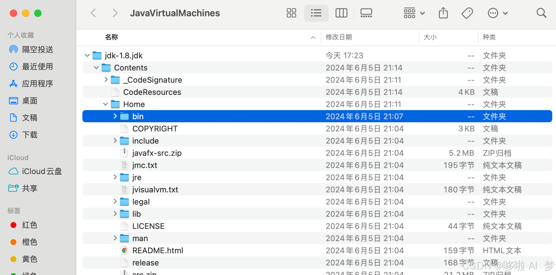The width and height of the screenshot is (556, 275).
Task: Select the _CodeSignature folder name
Action: pos(152,80)
